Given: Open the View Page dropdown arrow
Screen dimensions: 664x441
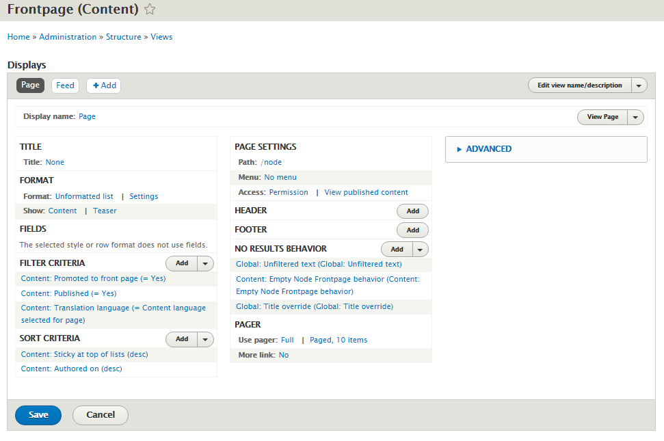Looking at the screenshot, I should click(635, 117).
